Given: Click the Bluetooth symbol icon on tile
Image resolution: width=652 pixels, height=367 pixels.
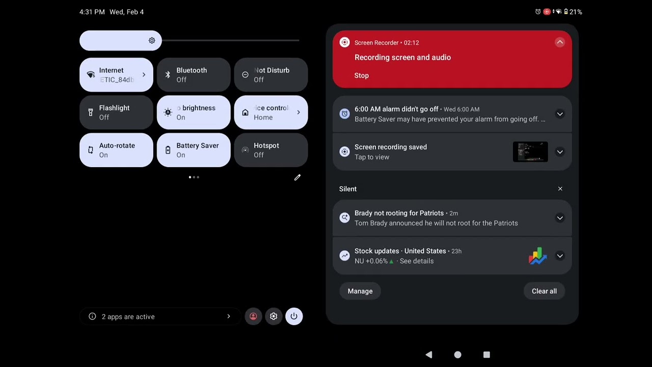Looking at the screenshot, I should click(x=168, y=75).
